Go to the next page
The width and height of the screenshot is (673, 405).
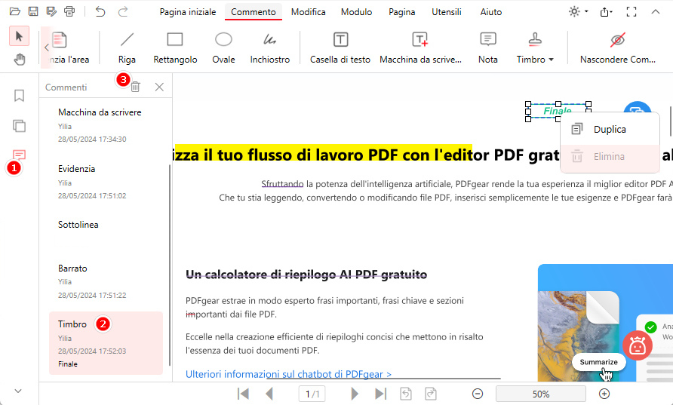coord(355,394)
